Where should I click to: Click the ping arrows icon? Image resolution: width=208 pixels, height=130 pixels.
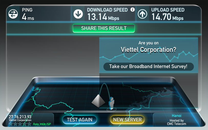tap(13, 14)
